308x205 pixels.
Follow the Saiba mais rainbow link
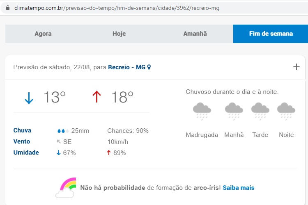click(239, 188)
